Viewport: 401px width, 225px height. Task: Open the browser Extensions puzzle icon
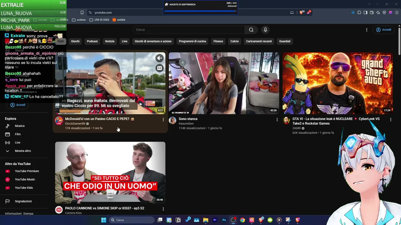(359, 12)
